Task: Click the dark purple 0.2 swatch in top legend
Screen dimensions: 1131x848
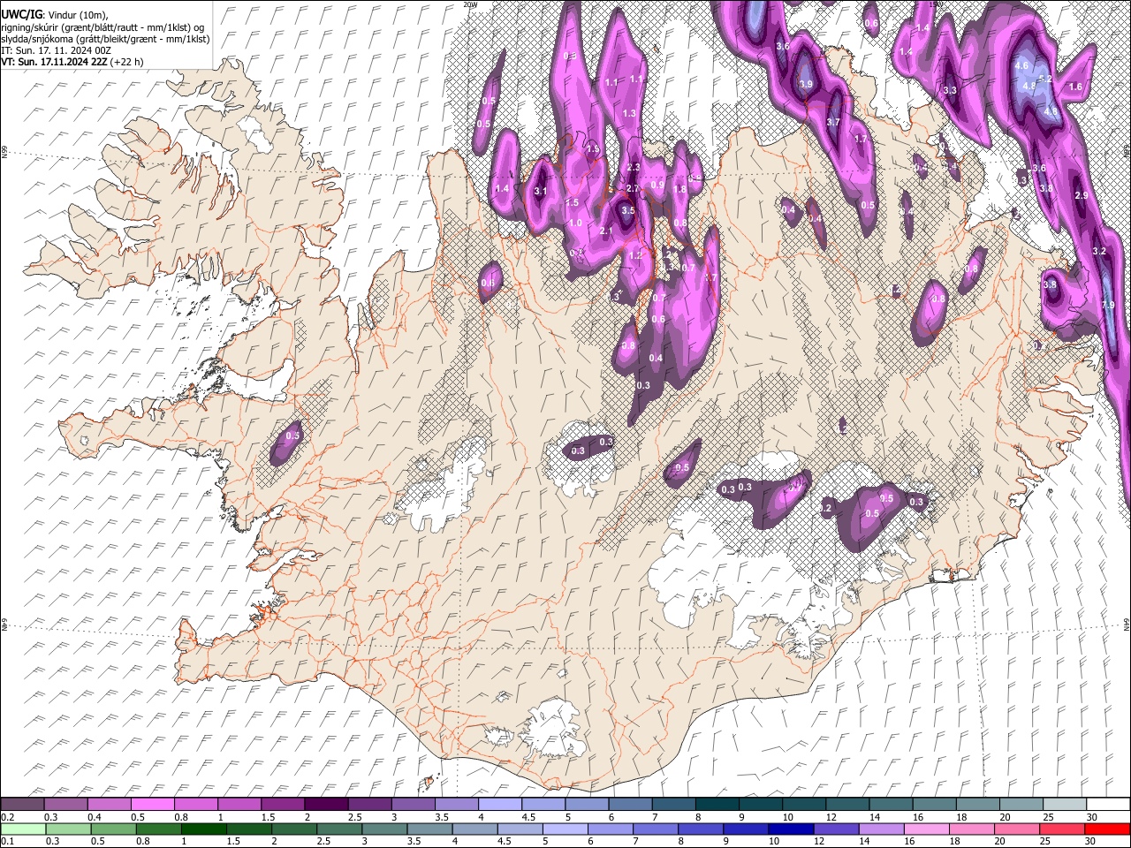Action: click(22, 805)
